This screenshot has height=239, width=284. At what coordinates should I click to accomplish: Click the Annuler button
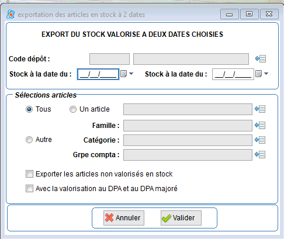[x=124, y=218]
